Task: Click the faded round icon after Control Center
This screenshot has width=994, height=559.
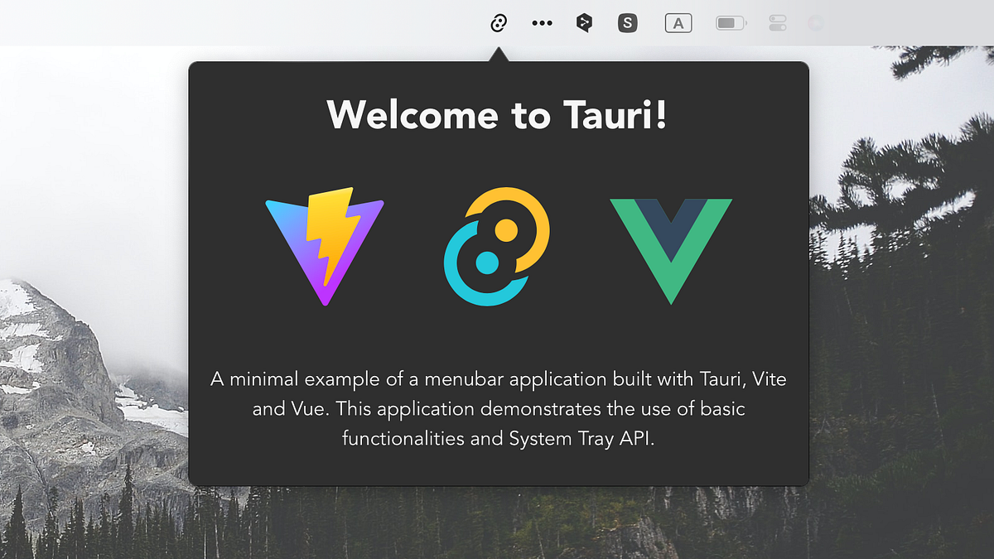Action: coord(816,23)
